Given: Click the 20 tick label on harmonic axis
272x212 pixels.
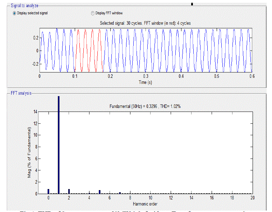Looking at the screenshot, I should [252, 198].
